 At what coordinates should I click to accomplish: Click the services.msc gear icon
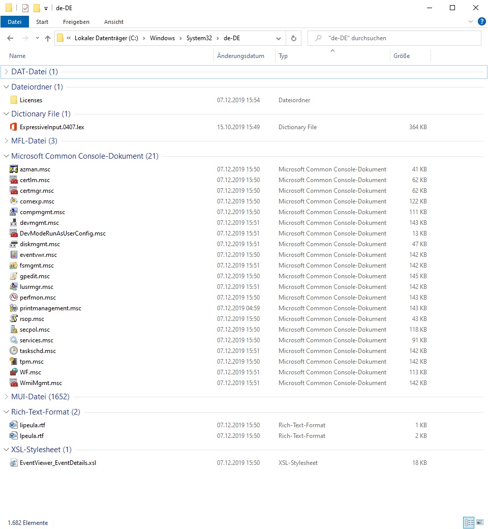(x=14, y=340)
